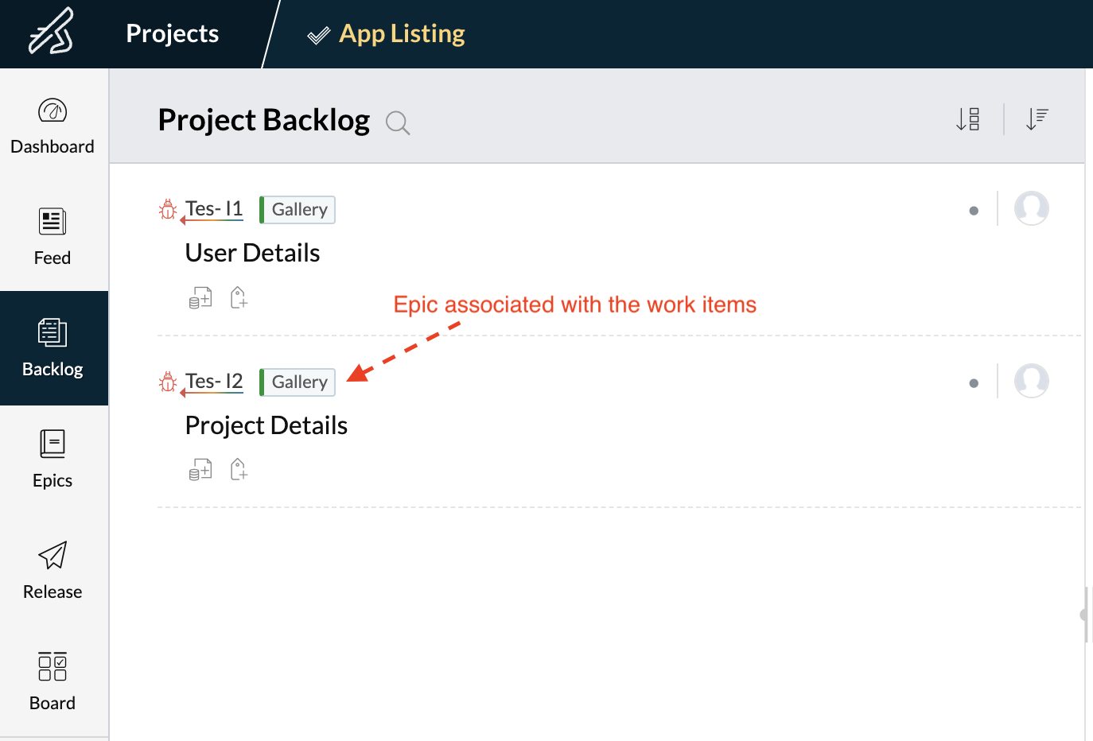Open the Epics section
The image size is (1093, 741).
point(53,460)
